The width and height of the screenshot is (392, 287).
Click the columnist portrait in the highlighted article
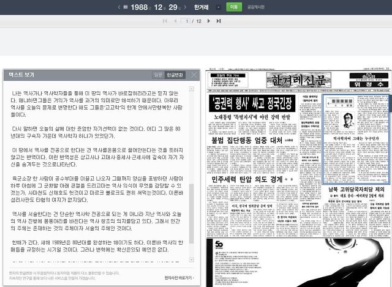(x=348, y=121)
